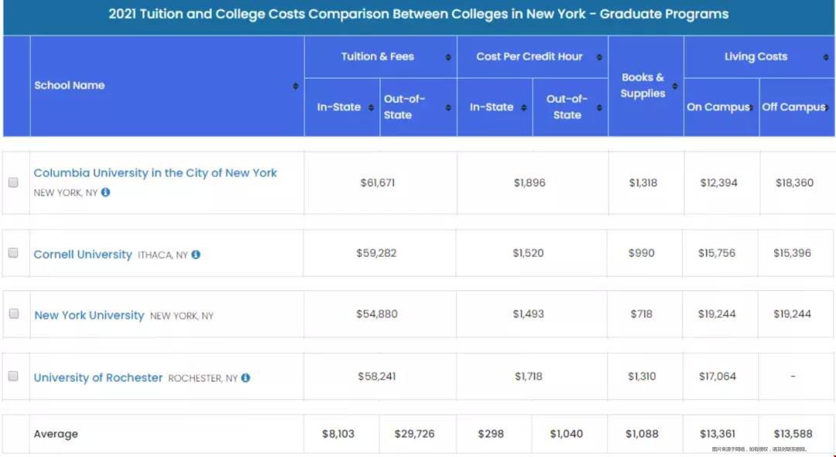Sort Credit Hour In-State column arrow

(523, 108)
